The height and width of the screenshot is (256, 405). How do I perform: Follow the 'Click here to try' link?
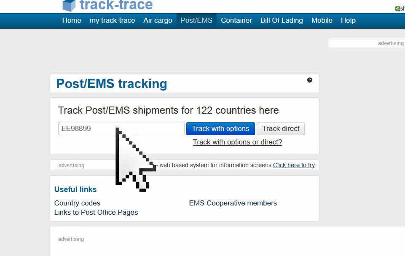point(294,165)
